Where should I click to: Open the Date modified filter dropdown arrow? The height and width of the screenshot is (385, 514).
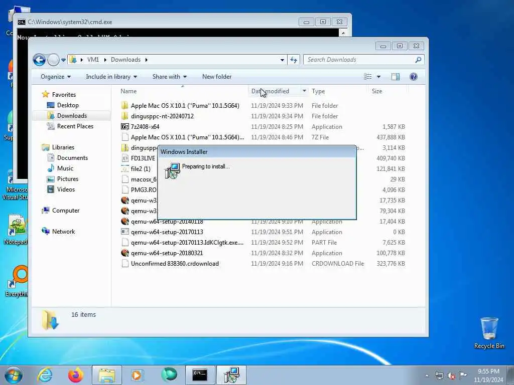pos(304,91)
